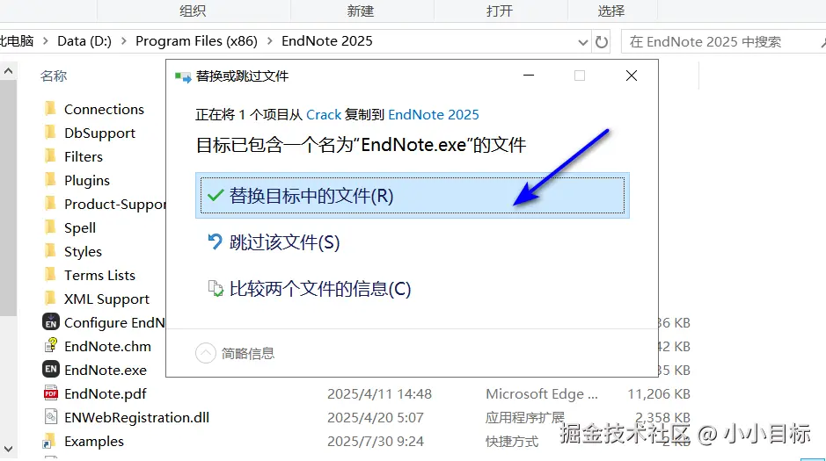This screenshot has width=826, height=461.
Task: Expand the chevron before Data (D:)
Action: tap(46, 41)
